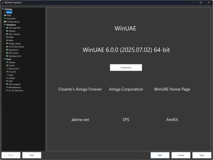Visit Cloanto's Amiga Forever link

[80, 89]
